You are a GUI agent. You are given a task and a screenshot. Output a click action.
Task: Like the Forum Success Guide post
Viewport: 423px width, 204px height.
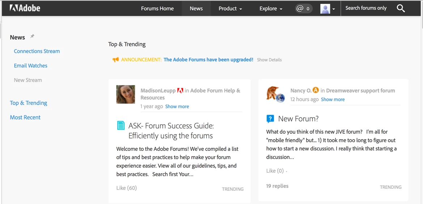point(126,188)
